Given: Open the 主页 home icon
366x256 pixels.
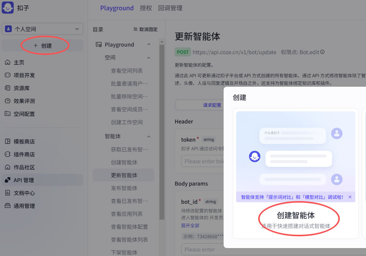Looking at the screenshot, I should coord(8,62).
